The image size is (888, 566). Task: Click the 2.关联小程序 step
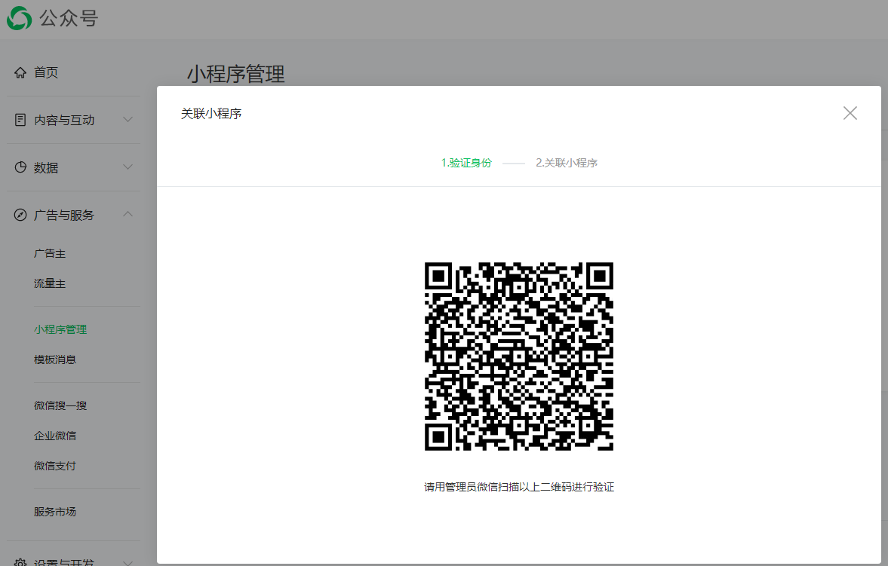[x=567, y=163]
